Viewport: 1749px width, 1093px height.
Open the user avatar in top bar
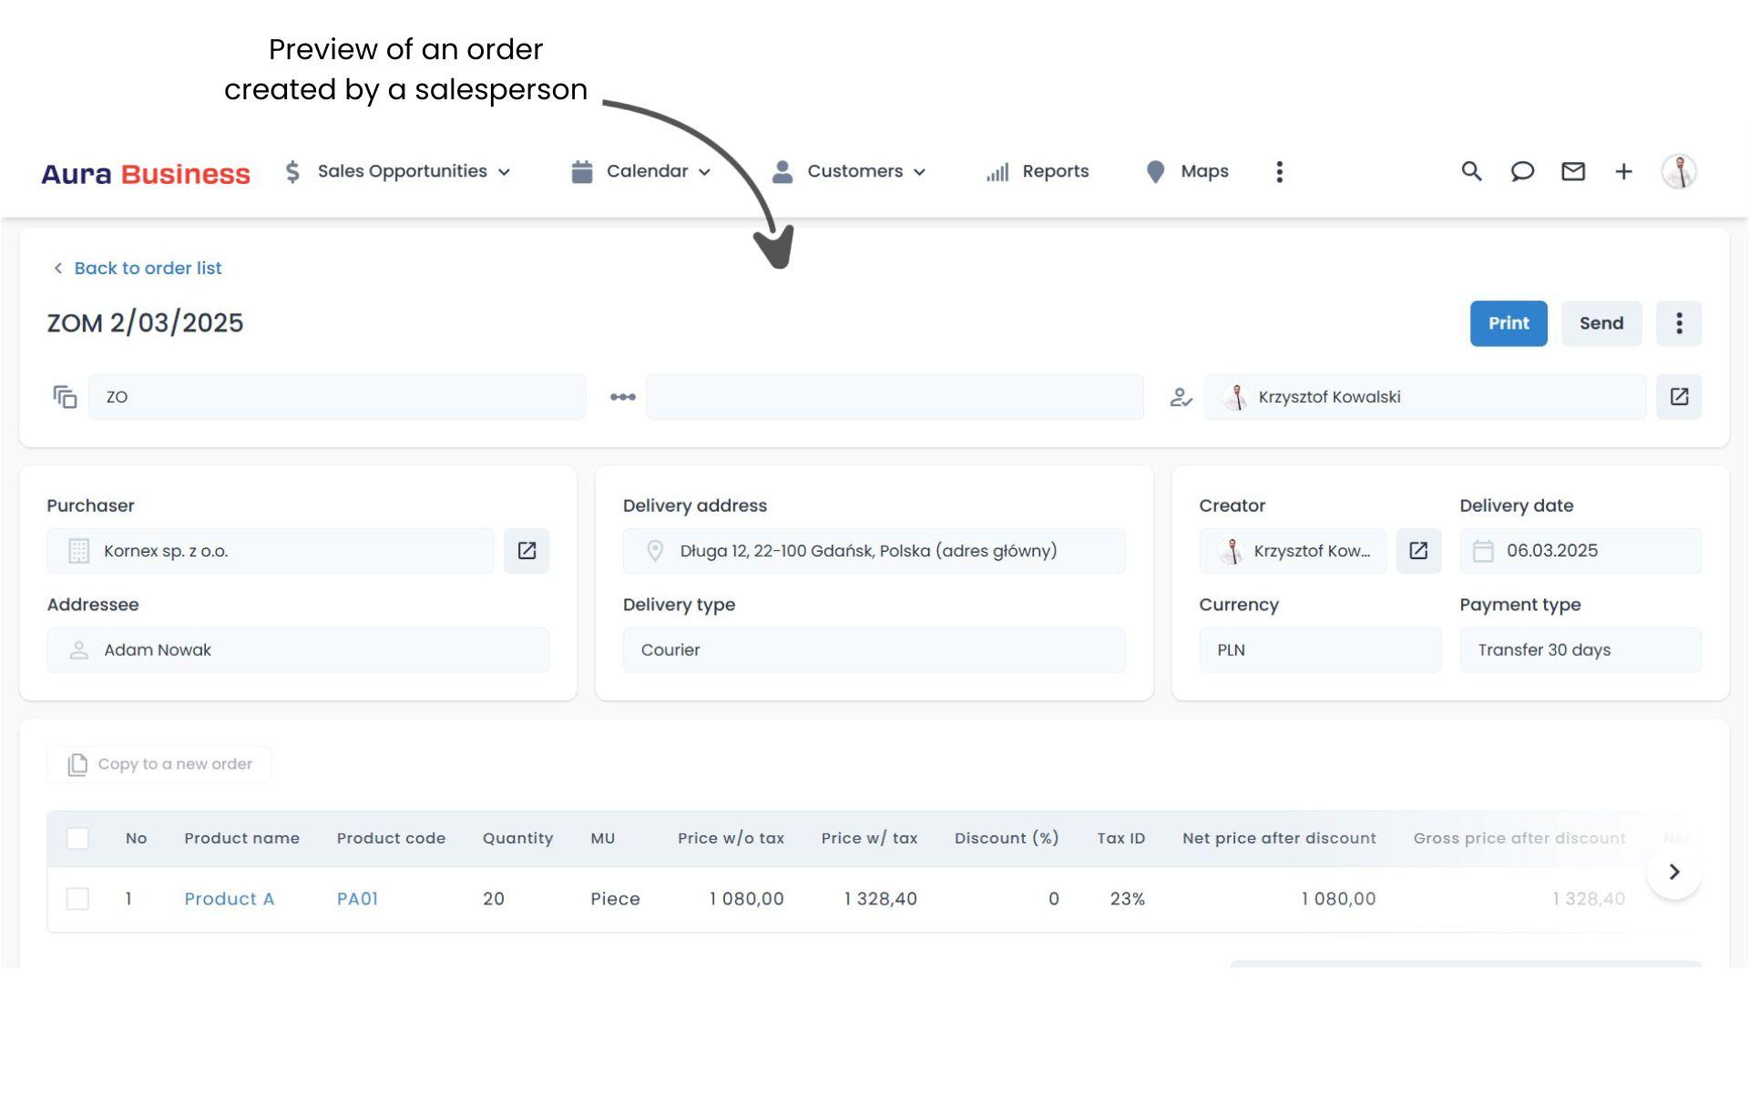pos(1679,171)
